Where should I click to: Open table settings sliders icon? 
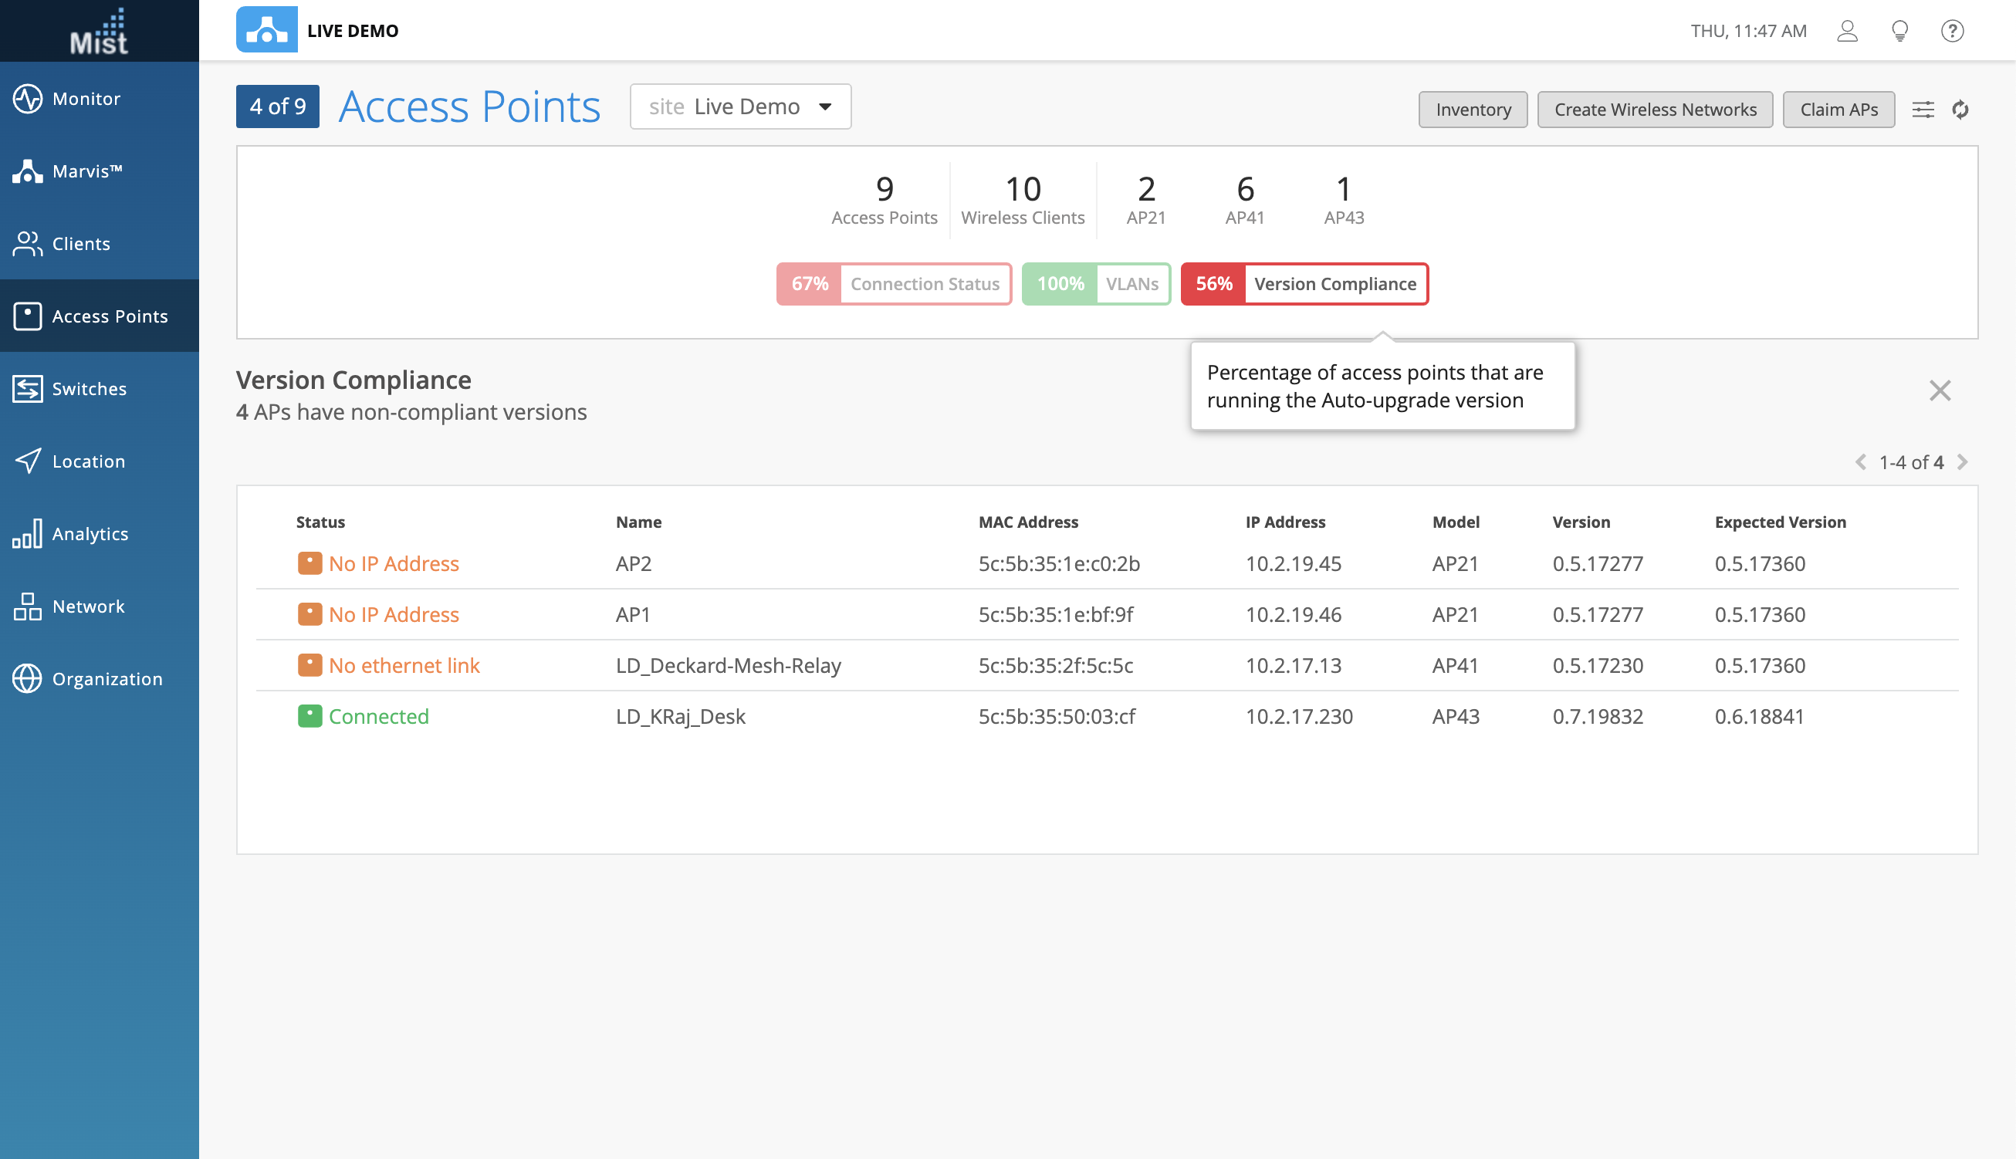tap(1923, 109)
